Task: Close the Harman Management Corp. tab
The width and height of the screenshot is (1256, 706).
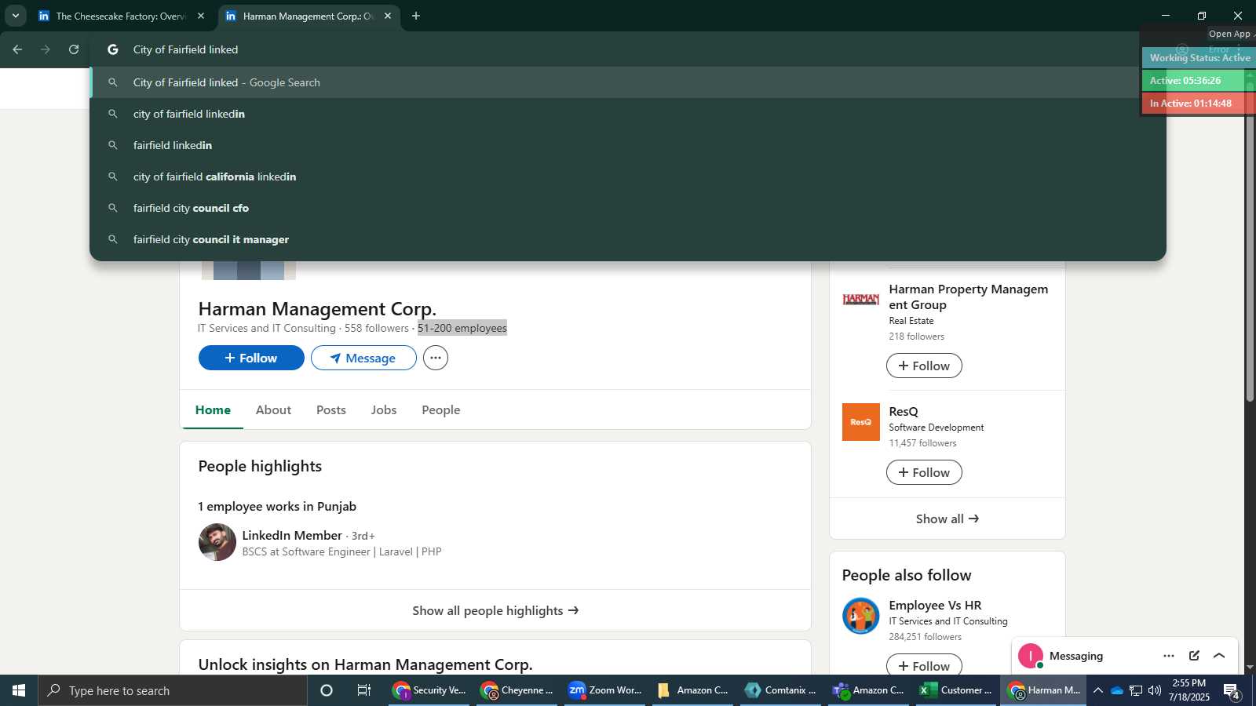Action: tap(388, 16)
